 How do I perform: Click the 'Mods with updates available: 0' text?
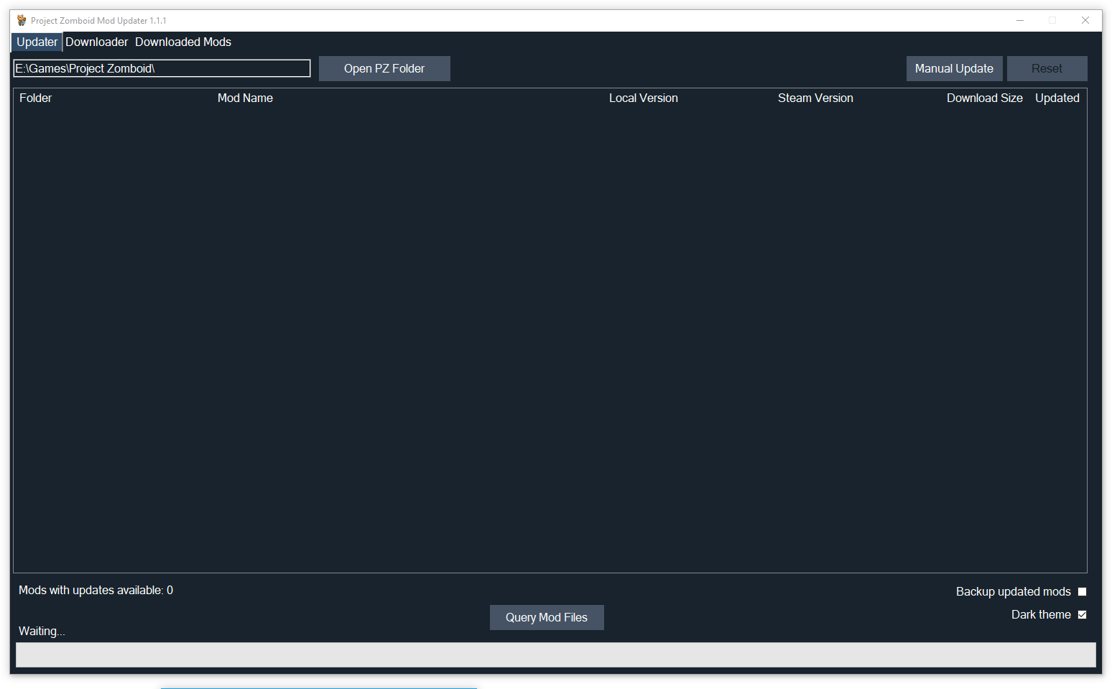click(x=96, y=590)
